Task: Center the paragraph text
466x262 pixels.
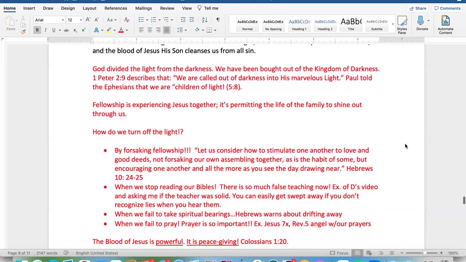Action: tap(150, 30)
